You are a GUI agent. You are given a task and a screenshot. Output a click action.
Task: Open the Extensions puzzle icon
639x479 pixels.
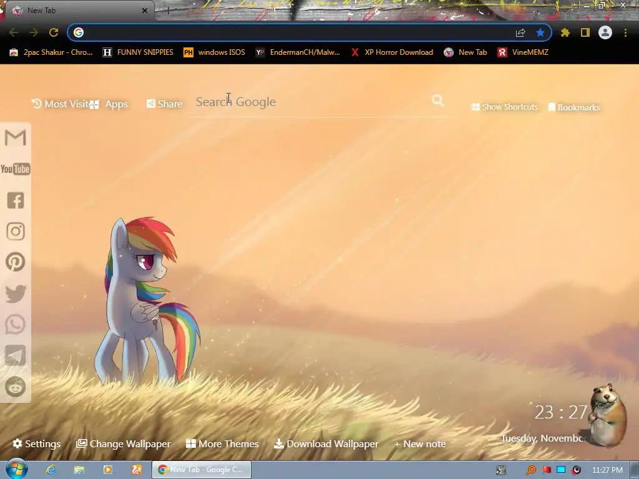[x=565, y=32]
